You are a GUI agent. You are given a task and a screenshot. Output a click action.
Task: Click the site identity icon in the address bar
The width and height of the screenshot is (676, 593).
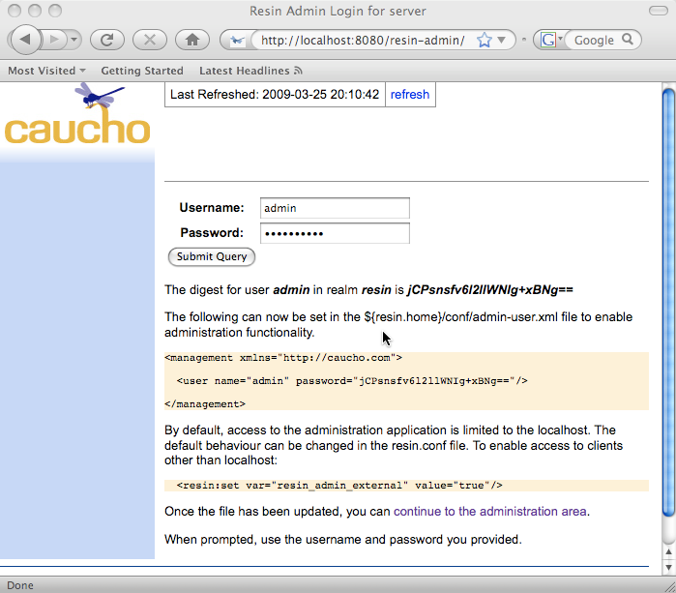(237, 40)
